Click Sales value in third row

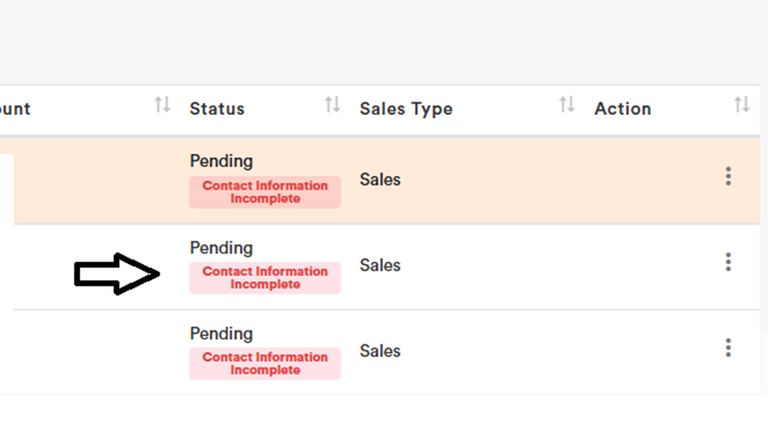click(x=380, y=351)
